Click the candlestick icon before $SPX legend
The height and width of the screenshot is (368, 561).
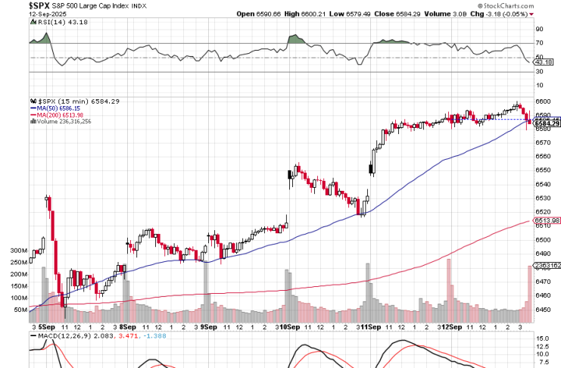33,101
